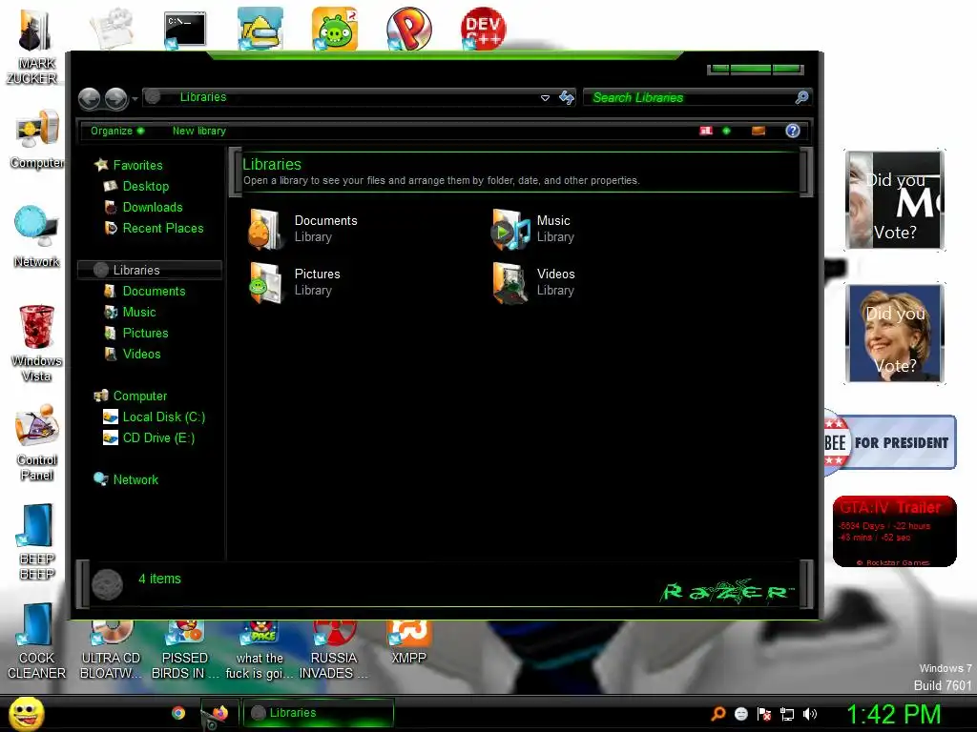Click the change view icon in toolbar
977x732 pixels.
pos(706,131)
